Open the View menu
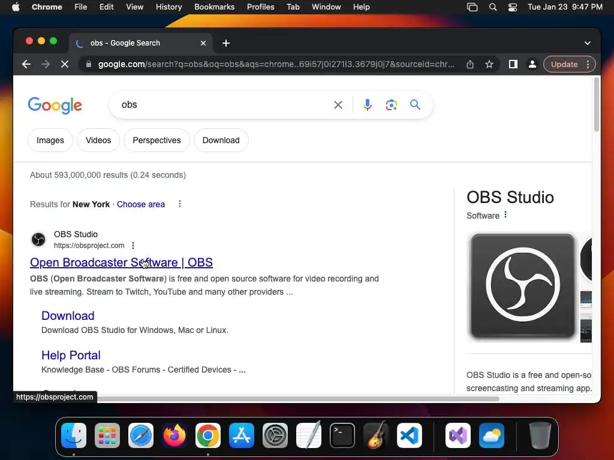 (134, 7)
